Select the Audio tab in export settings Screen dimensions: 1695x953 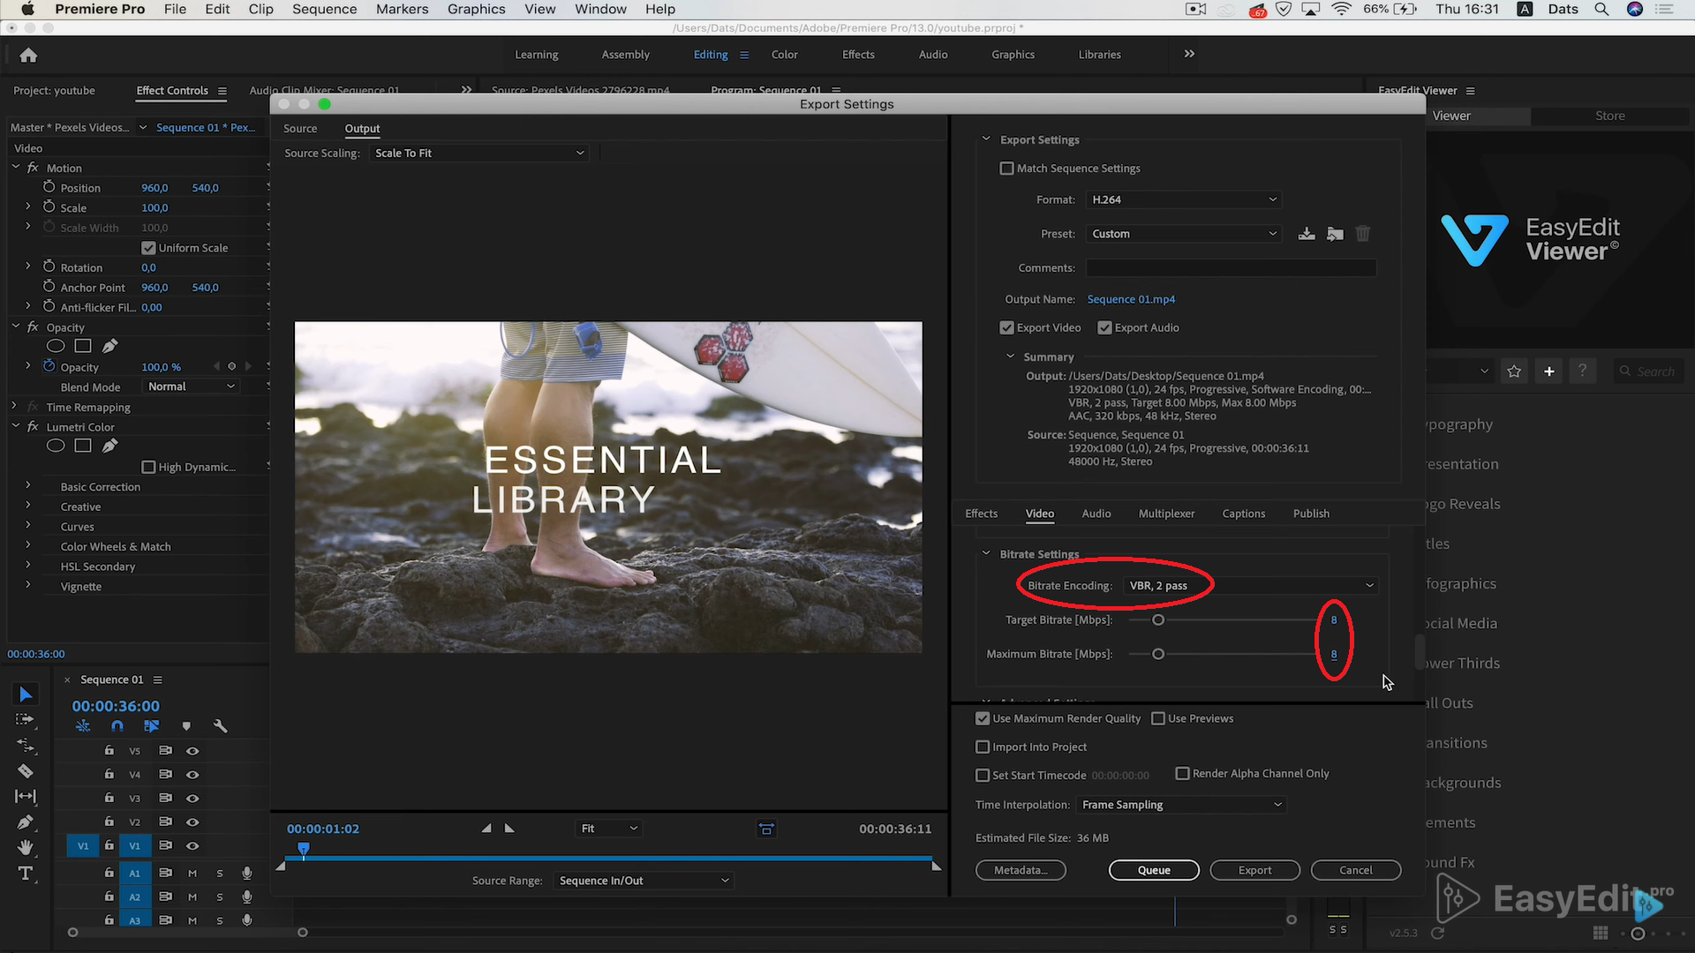pos(1096,514)
